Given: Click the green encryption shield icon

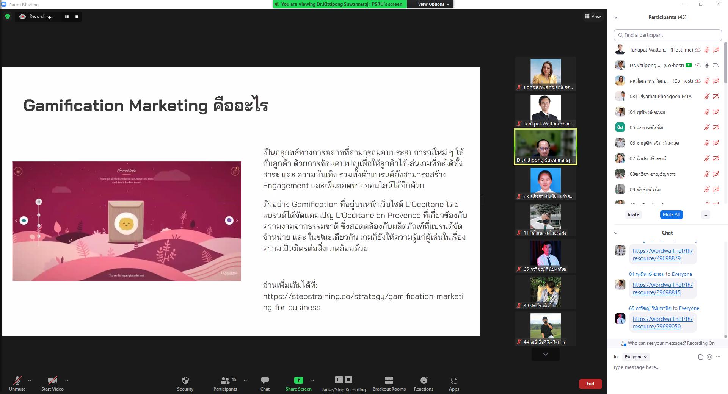Looking at the screenshot, I should coord(7,16).
